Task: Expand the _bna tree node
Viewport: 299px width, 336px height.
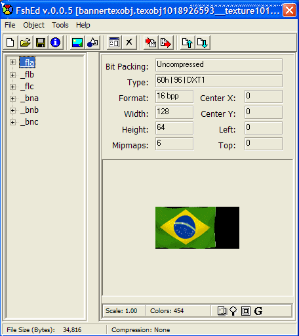Action: tap(12, 98)
